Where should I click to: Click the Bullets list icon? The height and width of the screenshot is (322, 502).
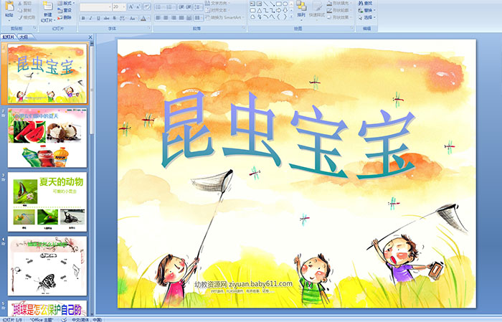158,7
